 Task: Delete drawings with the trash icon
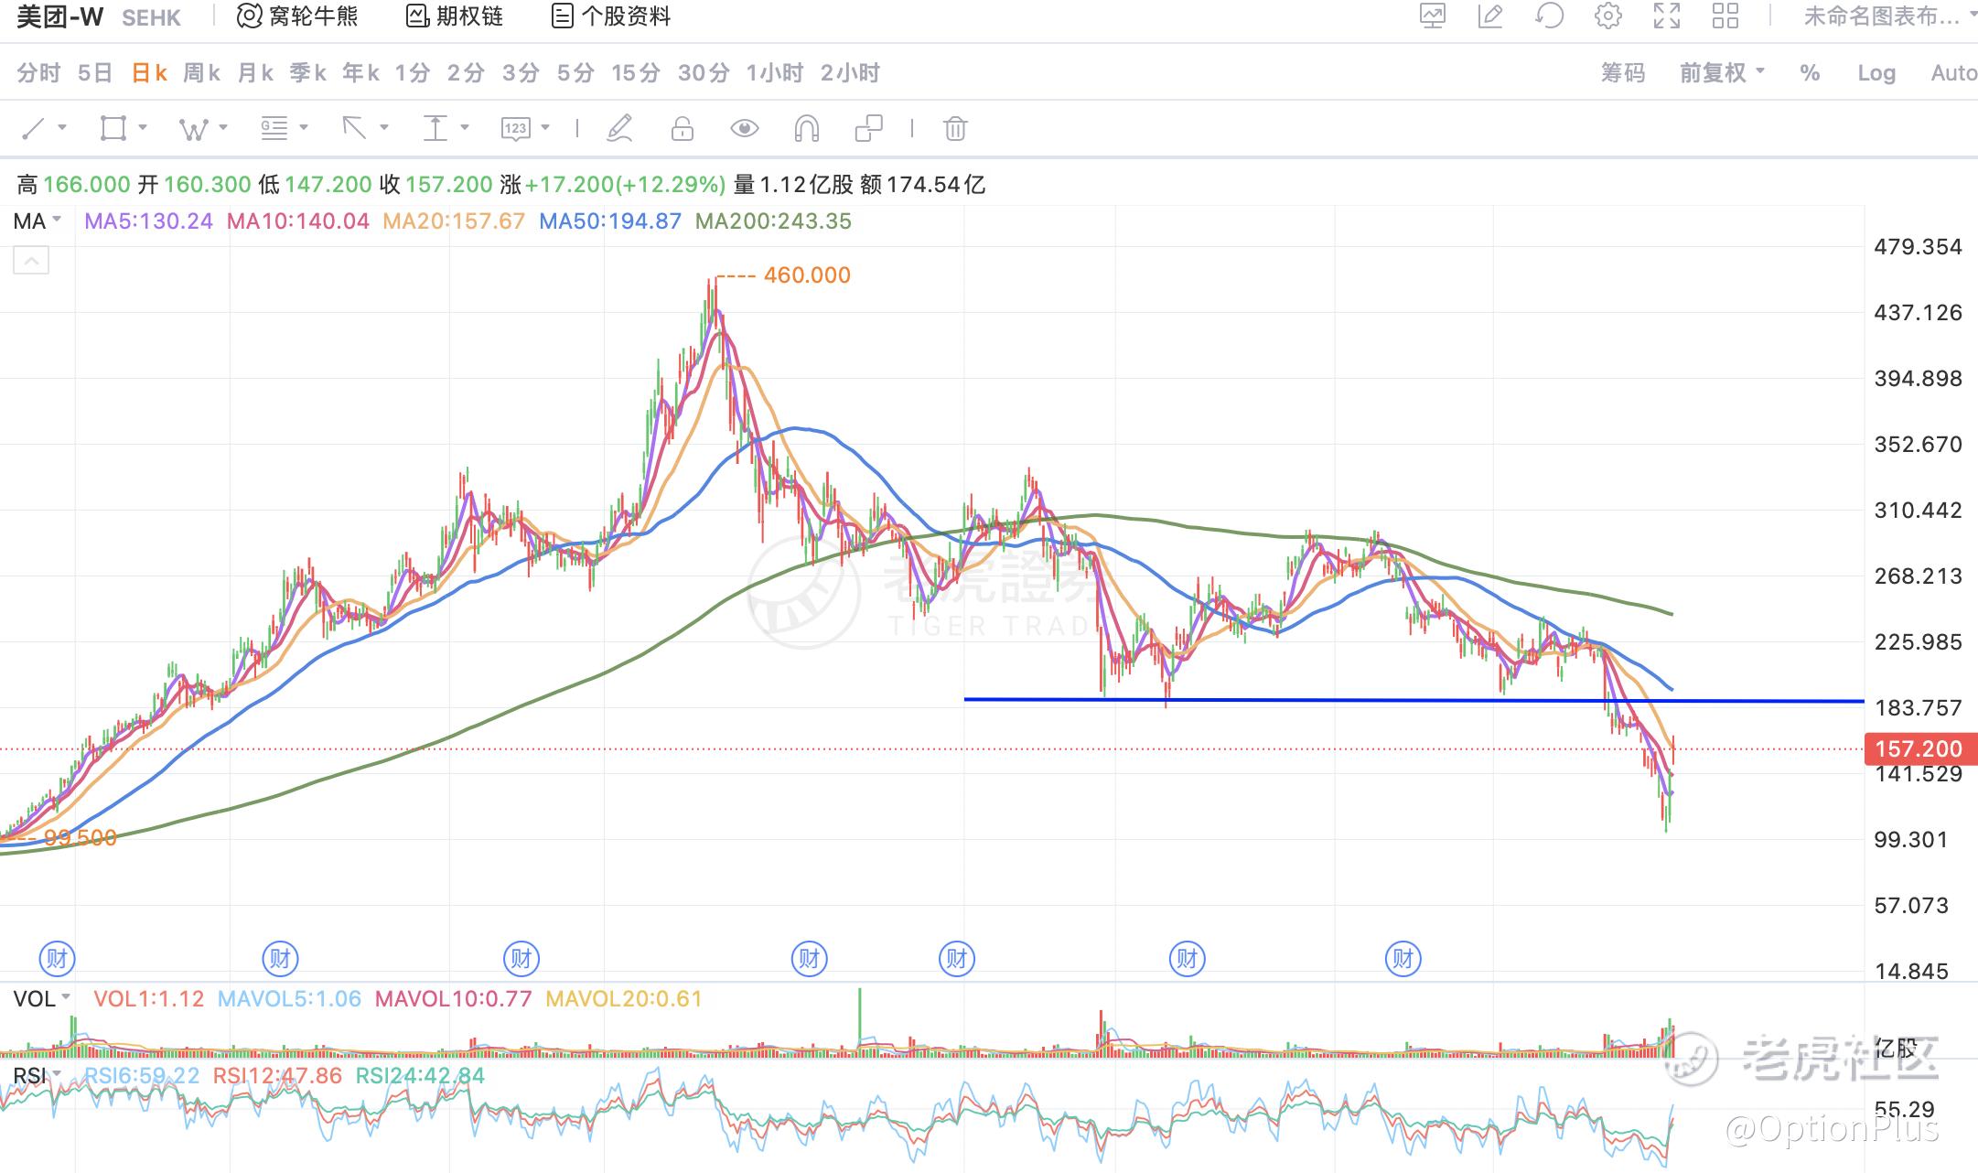[x=955, y=129]
